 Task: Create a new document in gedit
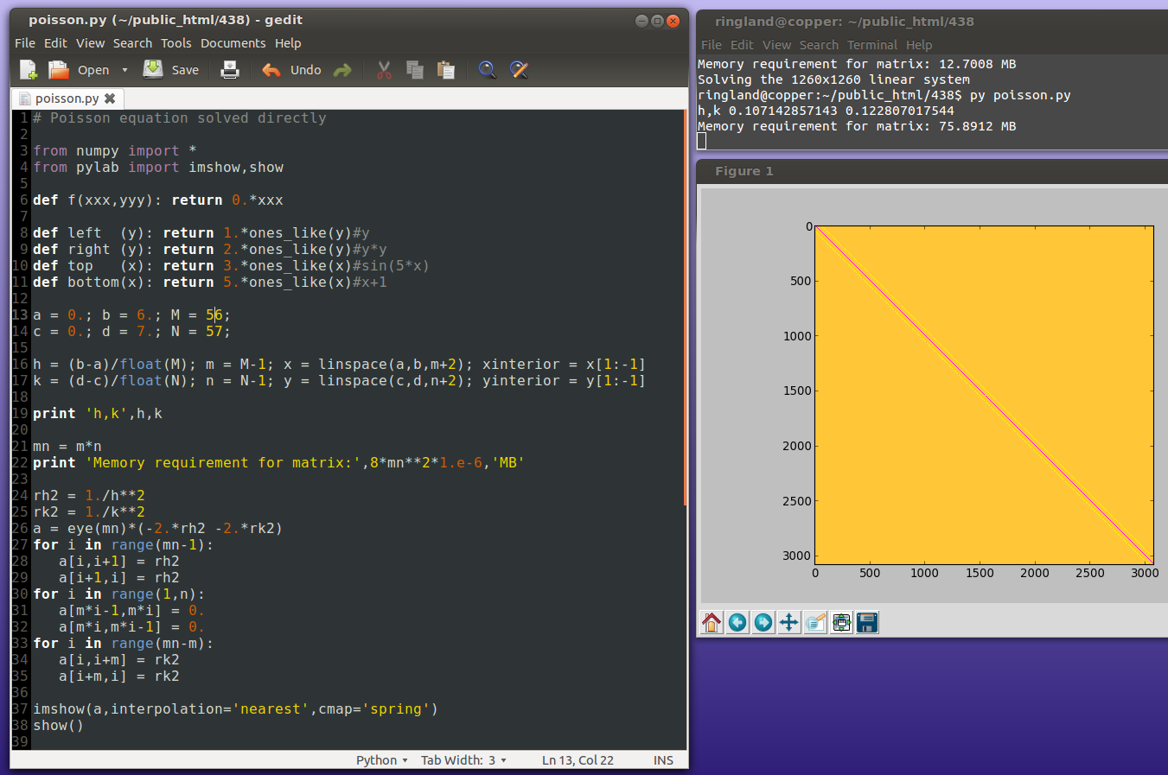(29, 70)
